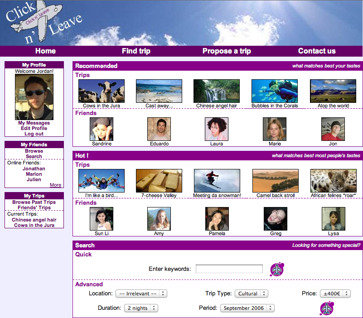Open My Messages link
This screenshot has width=363, height=318.
pyautogui.click(x=34, y=123)
